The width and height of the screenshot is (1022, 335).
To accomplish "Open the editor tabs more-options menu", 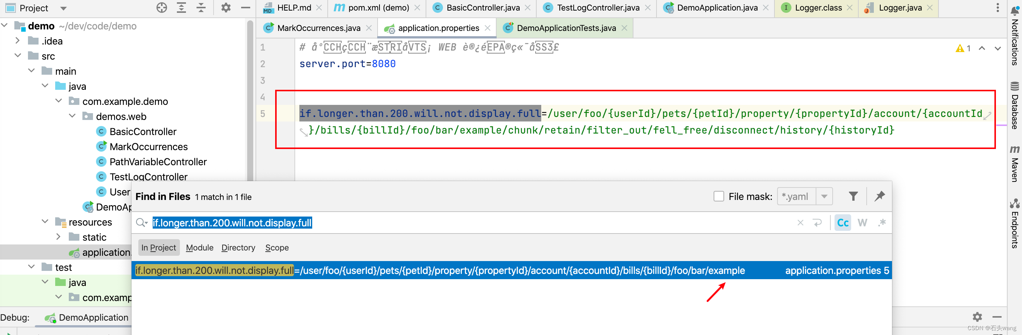I will tap(997, 8).
